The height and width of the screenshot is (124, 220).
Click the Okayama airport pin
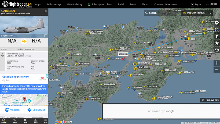pos(96,55)
